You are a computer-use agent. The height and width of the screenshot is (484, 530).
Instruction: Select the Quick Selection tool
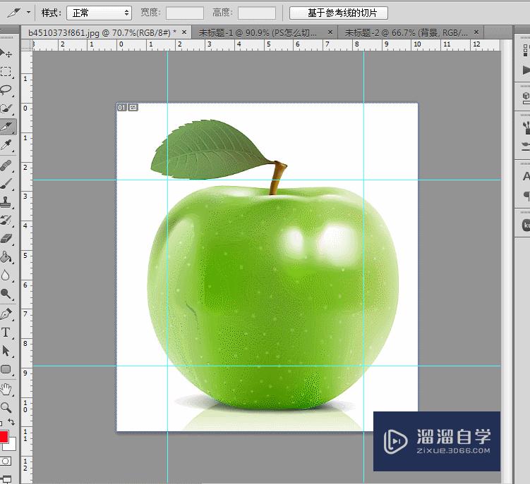point(6,108)
